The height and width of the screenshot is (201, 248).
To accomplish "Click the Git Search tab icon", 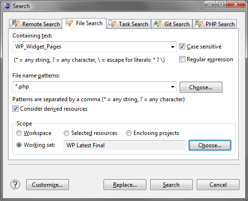I will tap(158, 24).
